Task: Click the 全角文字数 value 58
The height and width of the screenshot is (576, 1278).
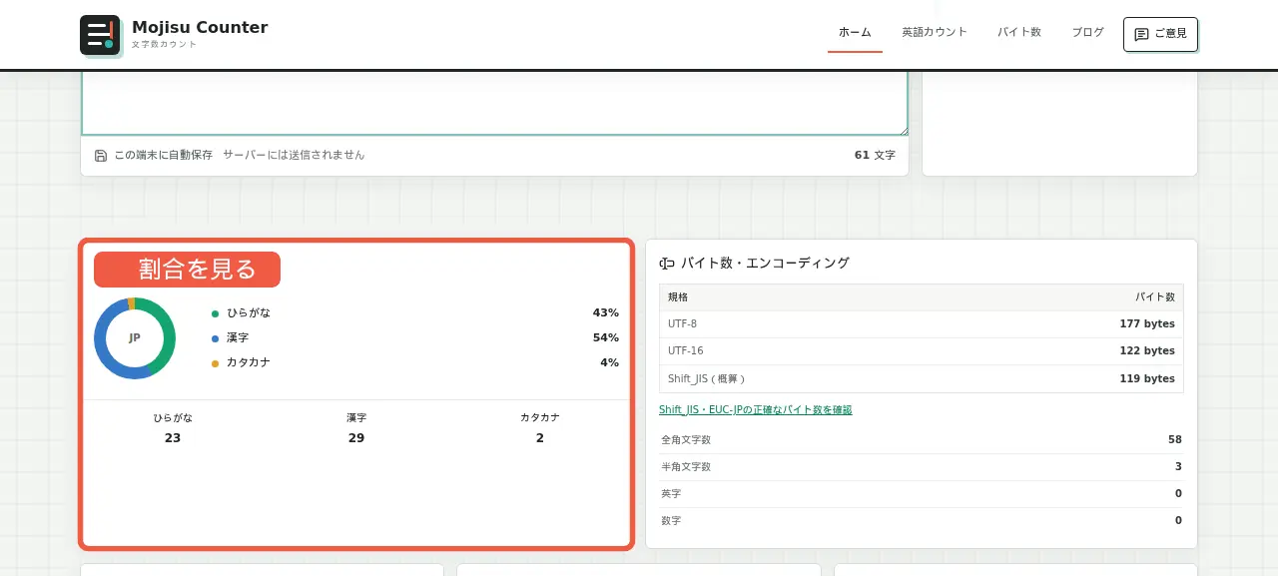Action: (1175, 440)
